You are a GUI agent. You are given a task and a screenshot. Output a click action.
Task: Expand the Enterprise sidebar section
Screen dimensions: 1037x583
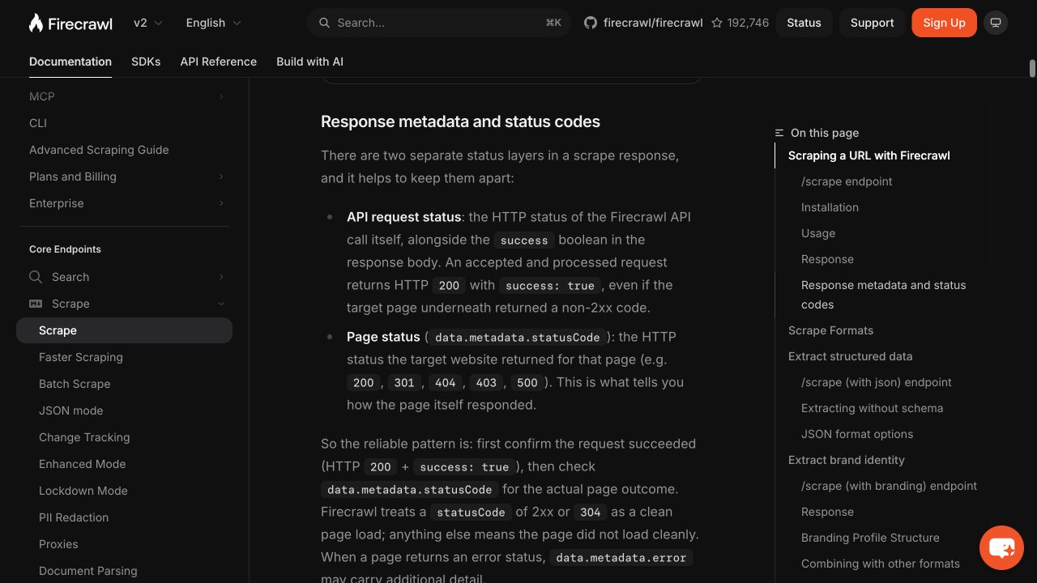[x=221, y=203]
